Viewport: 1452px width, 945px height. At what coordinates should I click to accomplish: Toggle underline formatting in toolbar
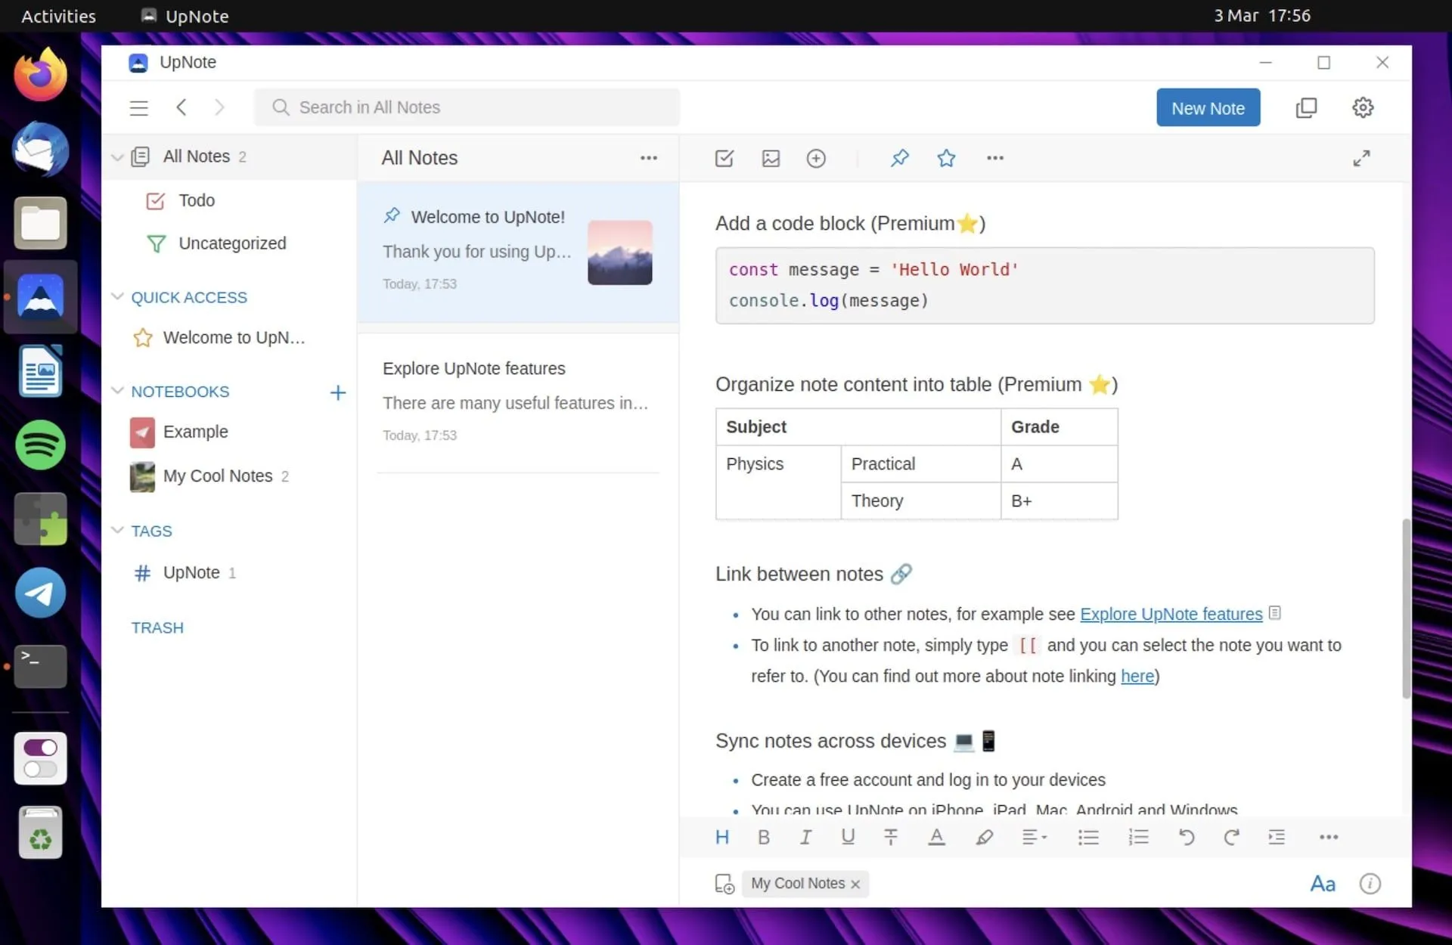pos(847,836)
